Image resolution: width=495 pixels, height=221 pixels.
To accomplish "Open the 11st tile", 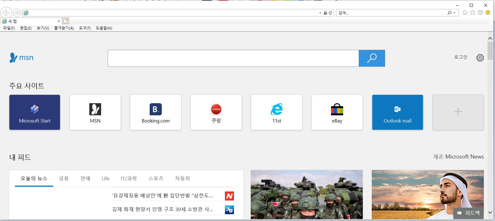I will click(x=277, y=112).
